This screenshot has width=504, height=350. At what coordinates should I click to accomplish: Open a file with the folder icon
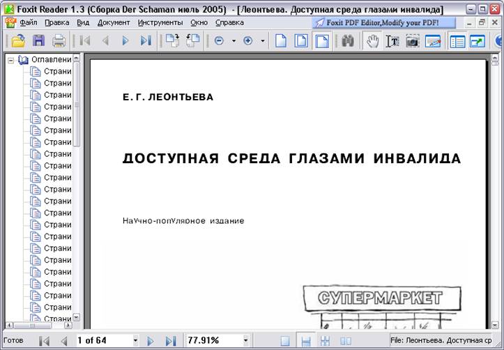[x=18, y=41]
